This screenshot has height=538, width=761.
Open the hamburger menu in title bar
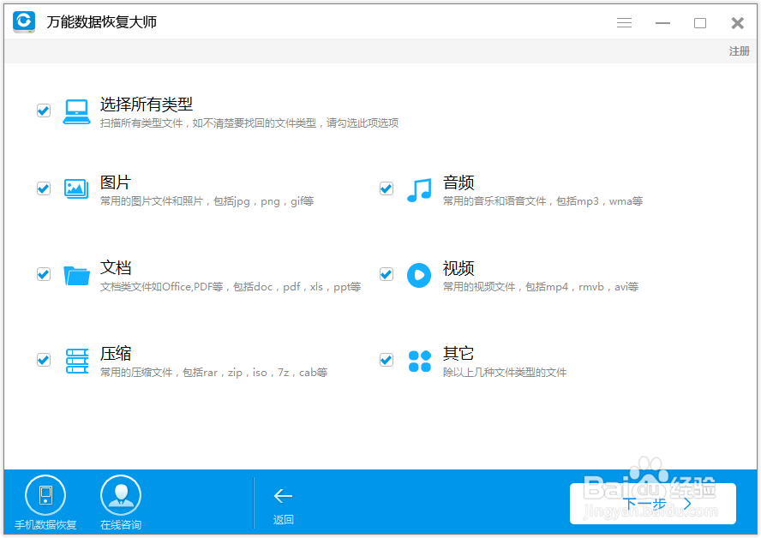(624, 22)
